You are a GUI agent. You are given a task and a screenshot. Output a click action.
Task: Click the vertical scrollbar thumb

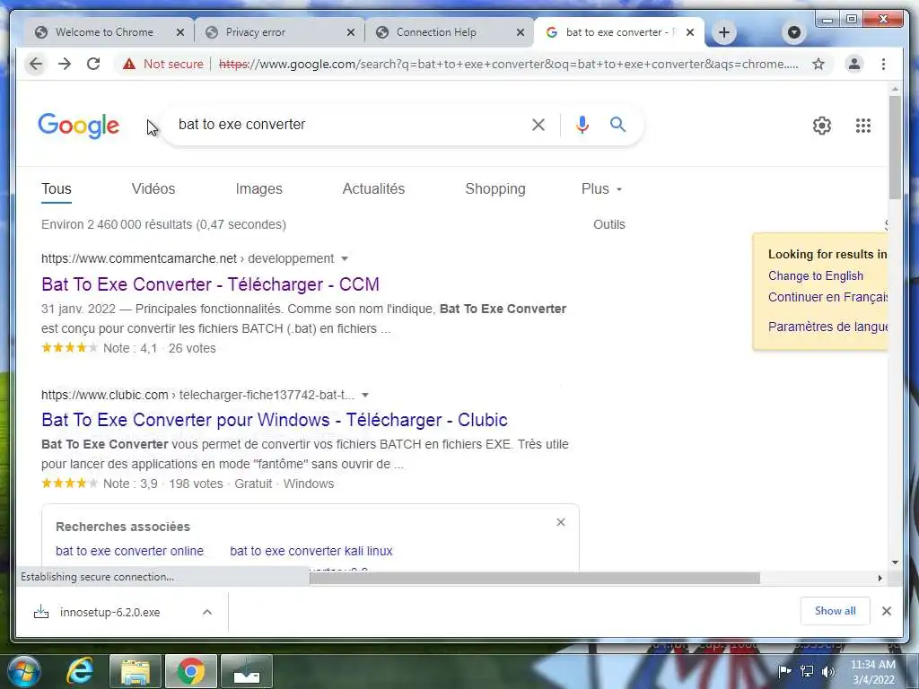(x=895, y=147)
